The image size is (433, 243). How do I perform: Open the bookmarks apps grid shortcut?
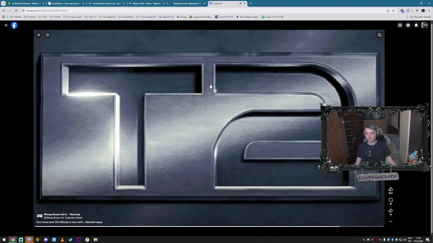coord(3,17)
